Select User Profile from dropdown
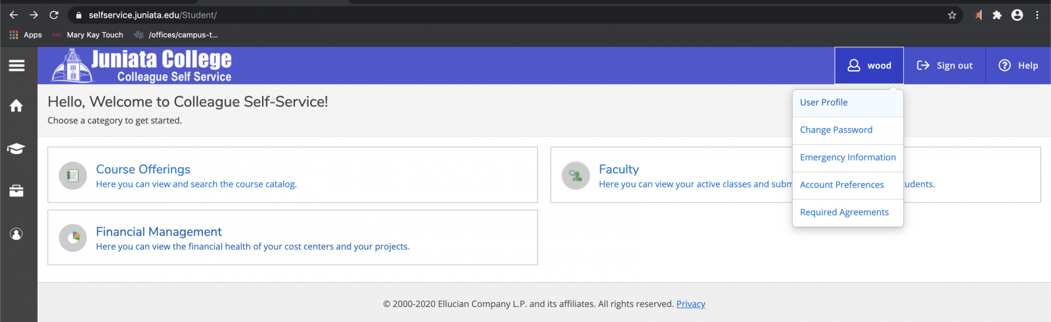 848,103
